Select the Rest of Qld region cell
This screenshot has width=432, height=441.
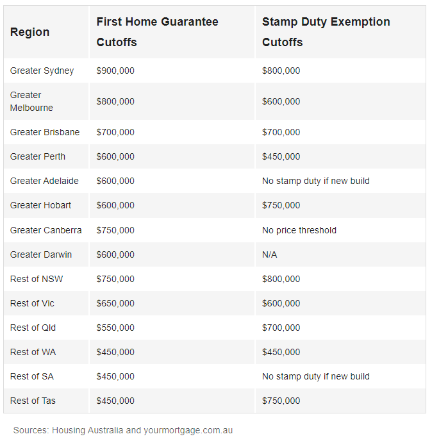(33, 328)
